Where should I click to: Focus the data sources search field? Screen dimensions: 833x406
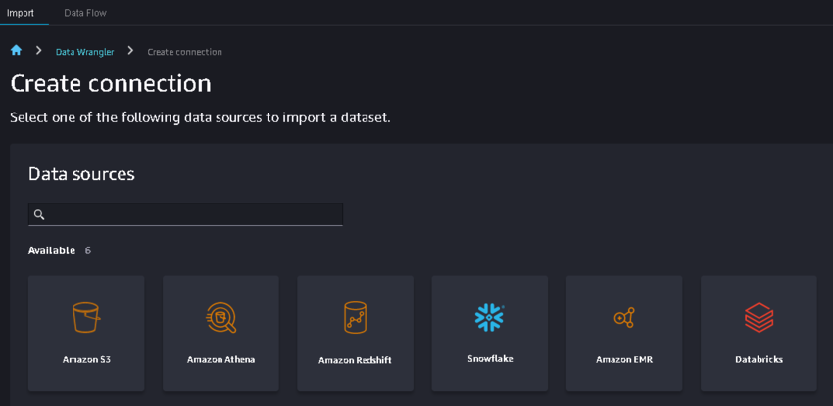coord(185,214)
